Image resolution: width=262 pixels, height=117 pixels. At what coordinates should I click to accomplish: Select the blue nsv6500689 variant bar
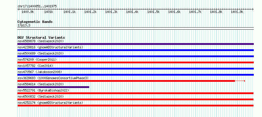point(135,56)
